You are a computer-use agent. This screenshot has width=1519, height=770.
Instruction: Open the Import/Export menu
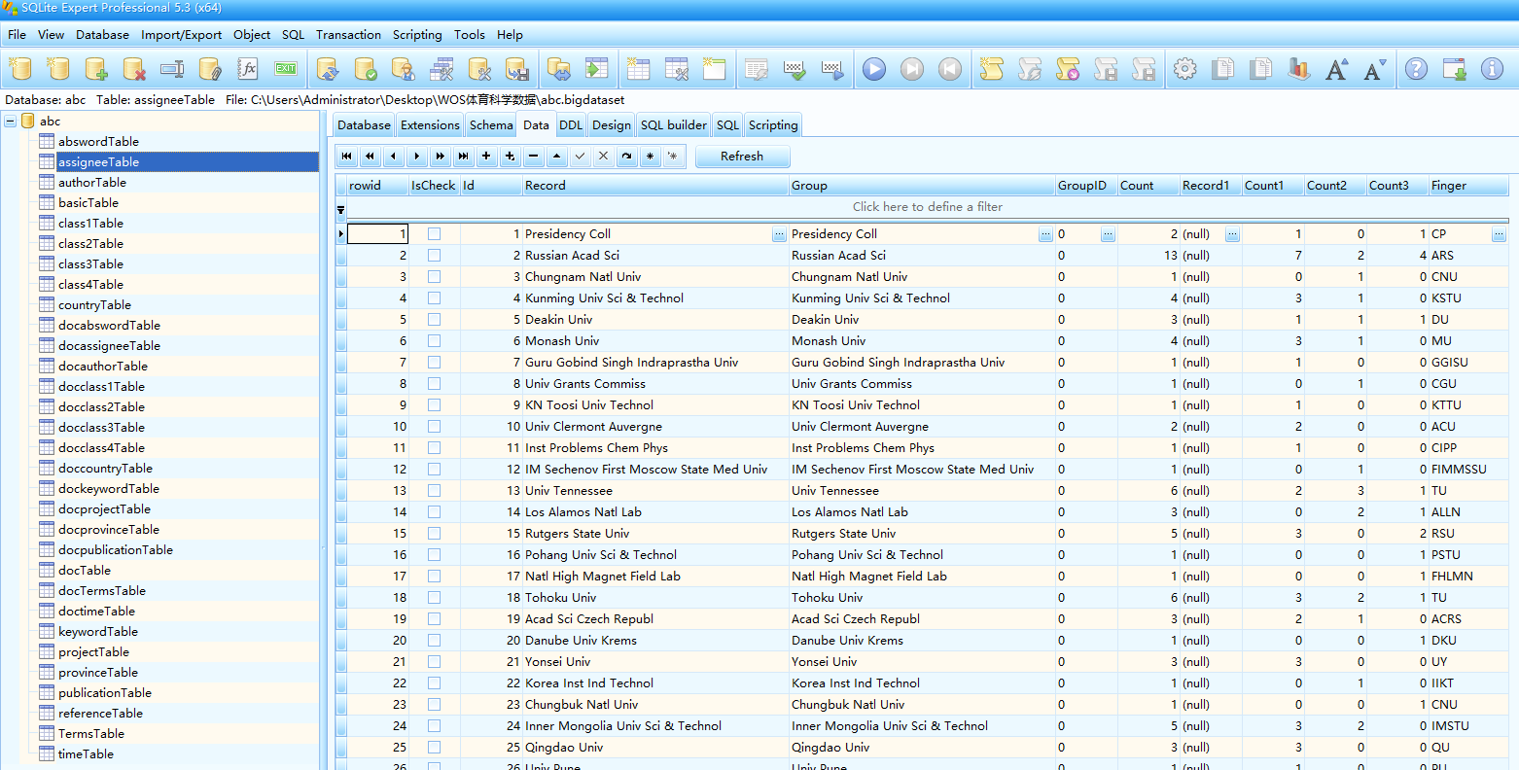pyautogui.click(x=181, y=35)
